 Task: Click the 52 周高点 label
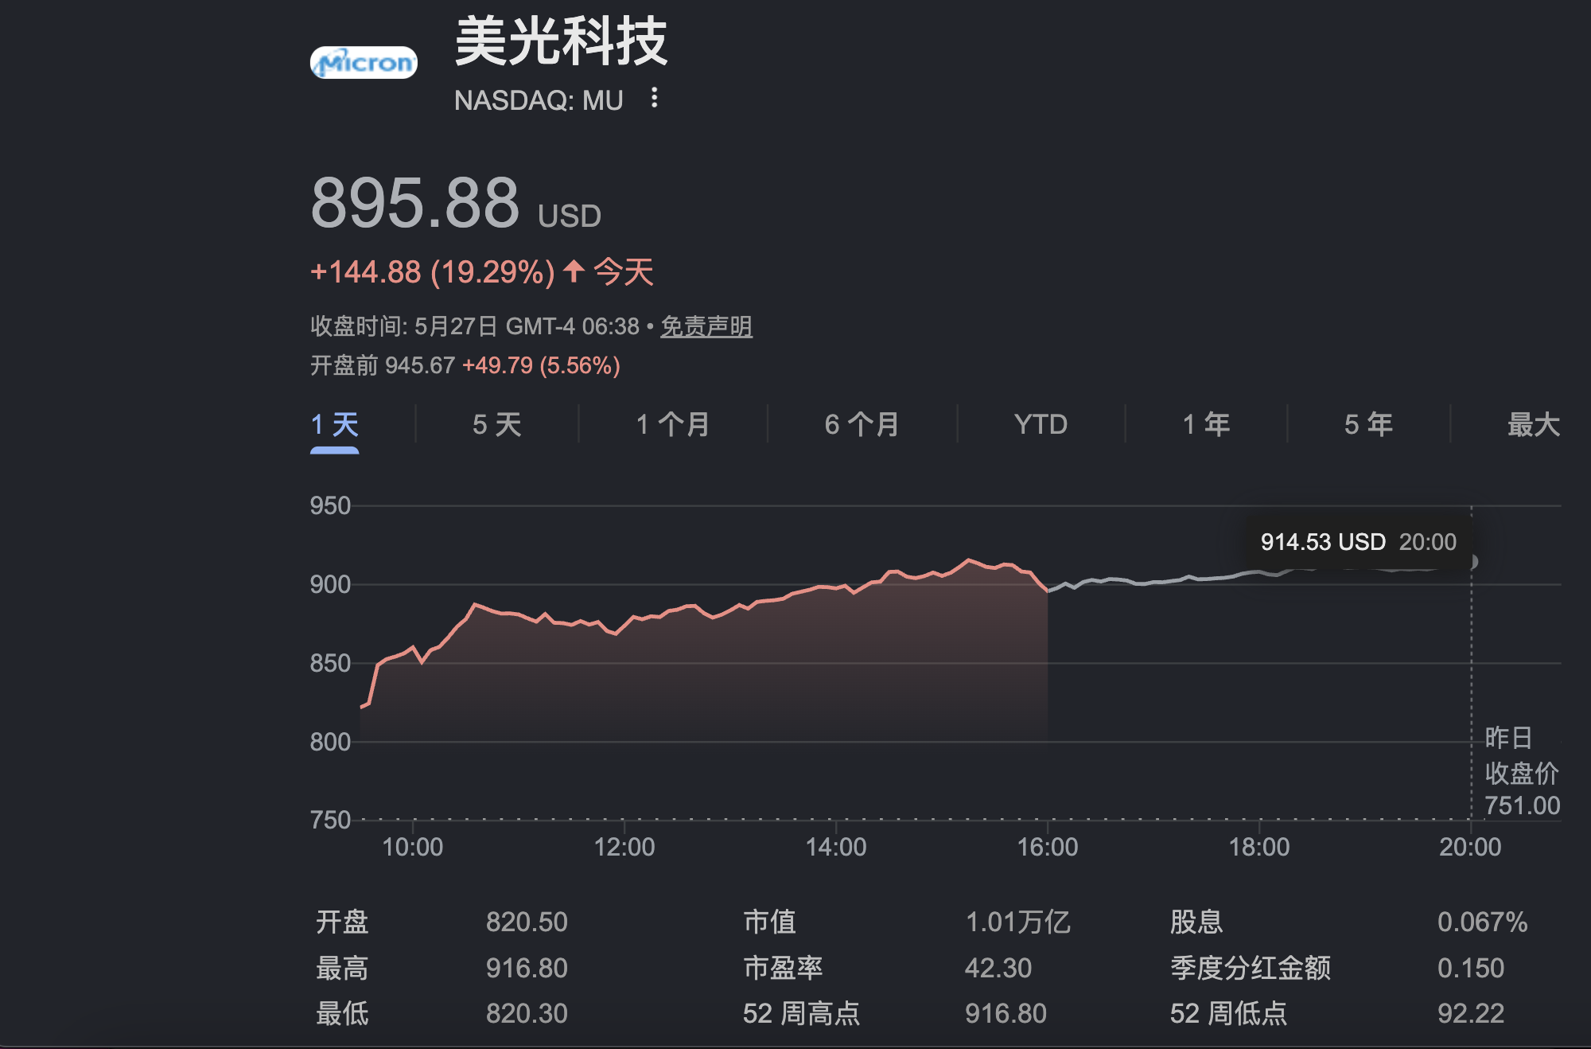coord(801,1013)
